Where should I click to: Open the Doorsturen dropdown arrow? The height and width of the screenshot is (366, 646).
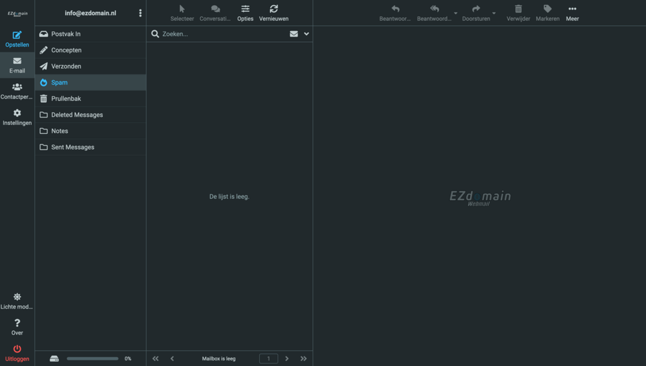click(x=494, y=13)
